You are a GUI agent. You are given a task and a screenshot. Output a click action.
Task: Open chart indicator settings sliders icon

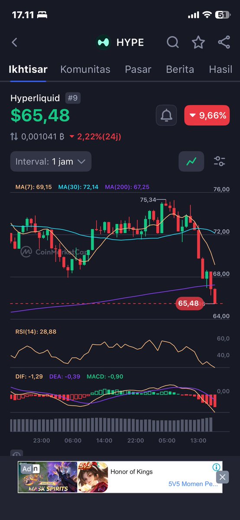point(220,161)
